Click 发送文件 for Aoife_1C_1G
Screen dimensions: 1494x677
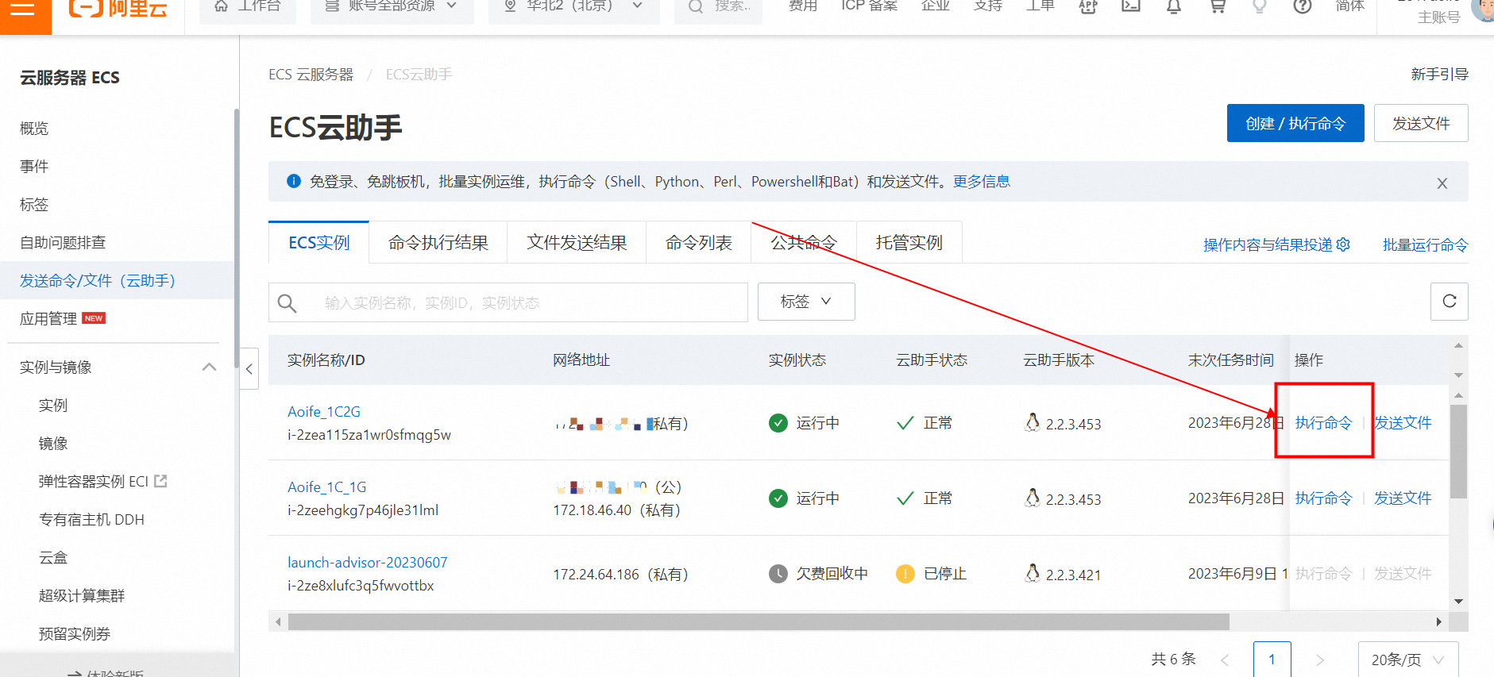tap(1403, 498)
